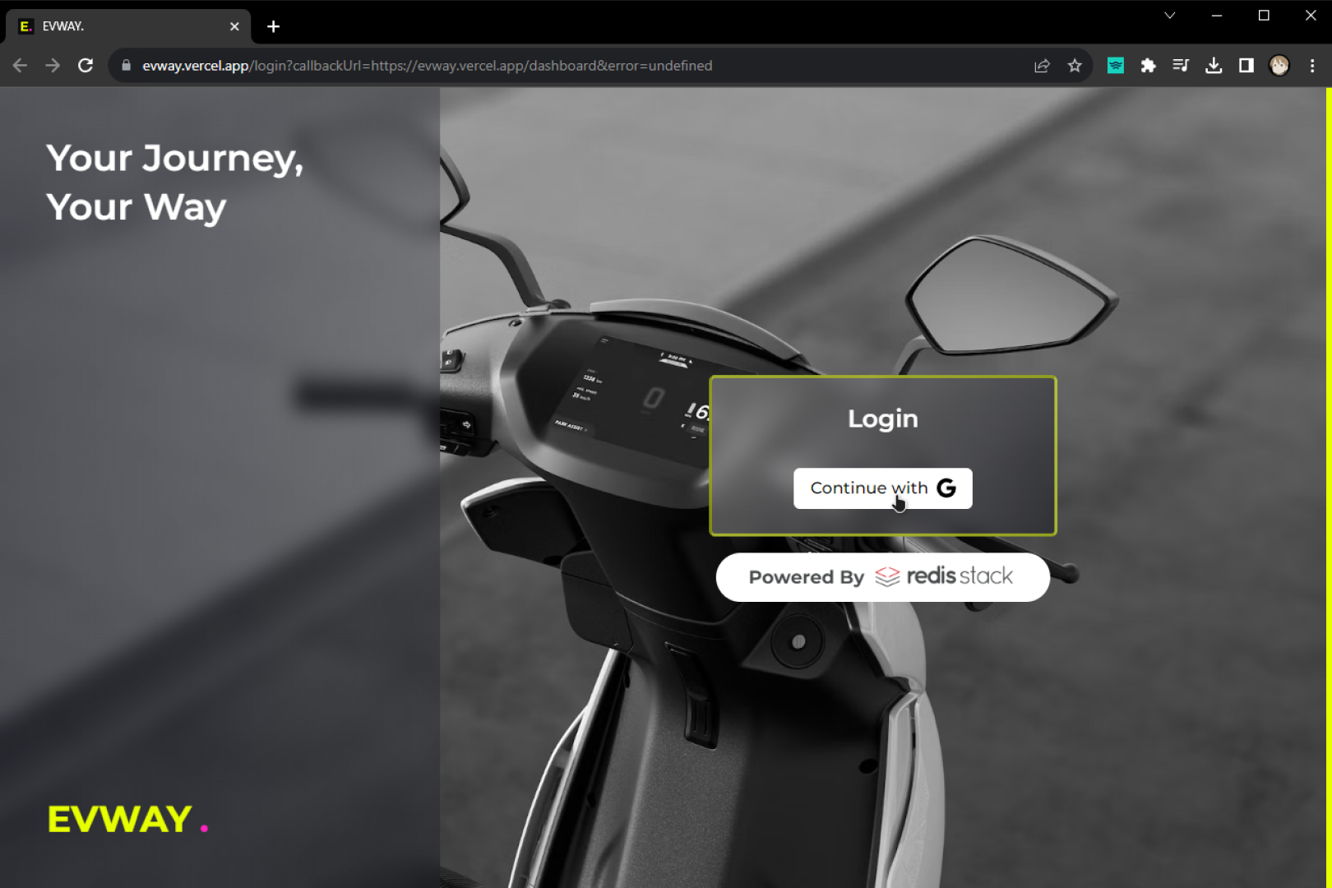Open the extensions puzzle-piece icon
The width and height of the screenshot is (1332, 888).
pos(1148,65)
